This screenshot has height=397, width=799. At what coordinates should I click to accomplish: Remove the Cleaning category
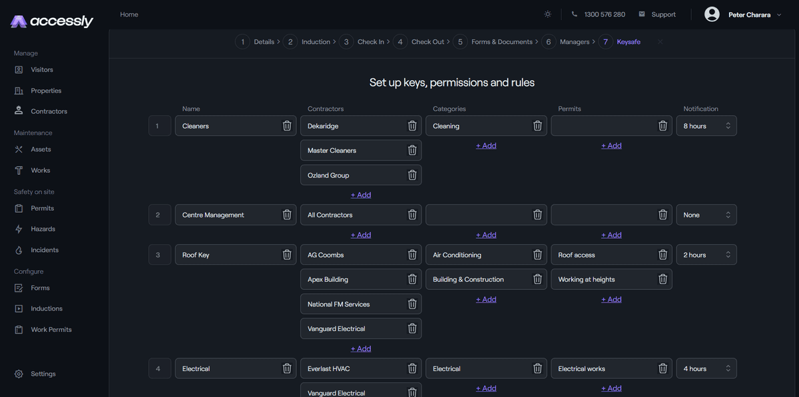(x=537, y=126)
